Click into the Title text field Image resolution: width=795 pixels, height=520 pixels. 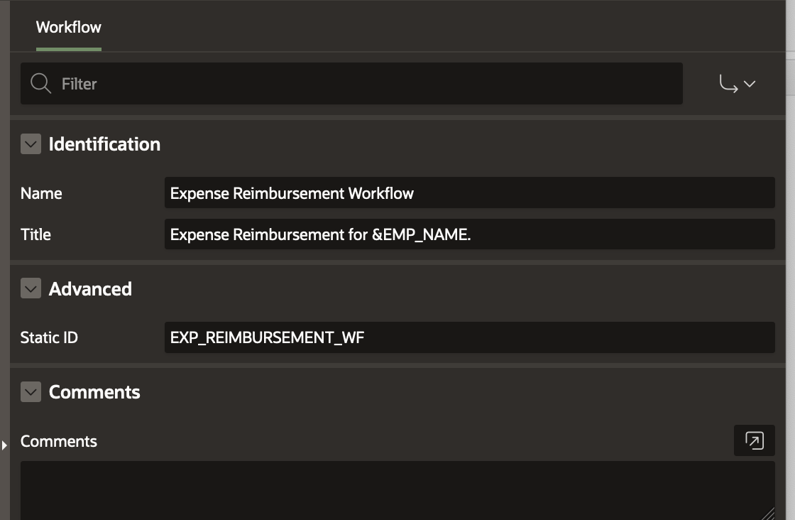coord(468,234)
